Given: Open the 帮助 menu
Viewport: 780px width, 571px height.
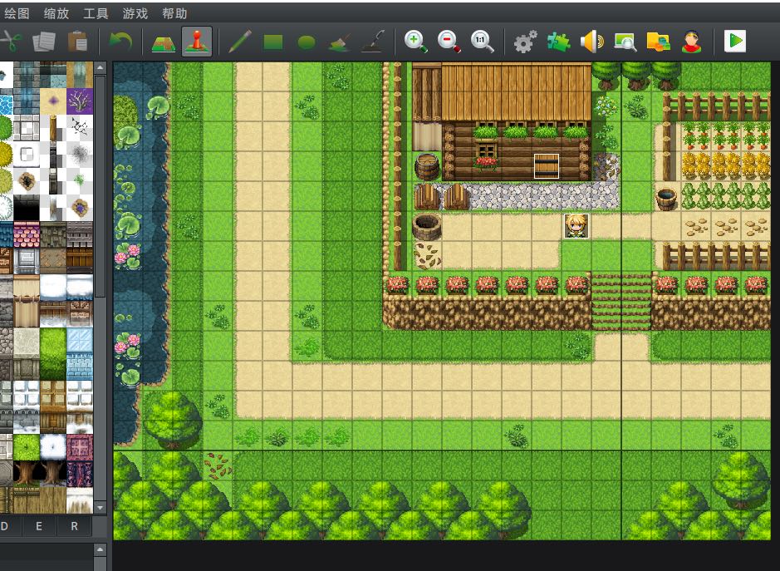Looking at the screenshot, I should [x=174, y=13].
